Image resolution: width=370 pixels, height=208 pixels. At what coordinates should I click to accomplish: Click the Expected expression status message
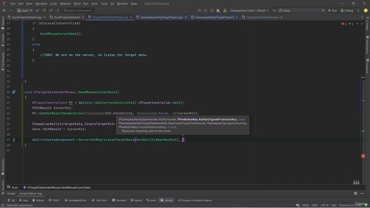click(x=20, y=205)
